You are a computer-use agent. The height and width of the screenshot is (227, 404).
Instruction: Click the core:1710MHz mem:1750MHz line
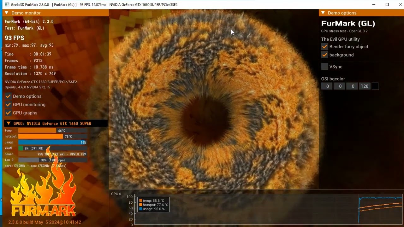point(36,166)
